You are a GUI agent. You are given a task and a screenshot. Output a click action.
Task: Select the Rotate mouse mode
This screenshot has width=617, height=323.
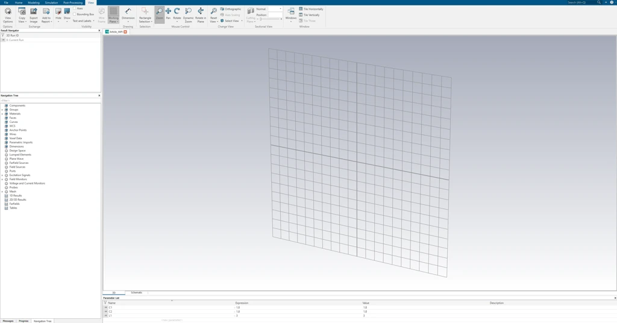[177, 13]
